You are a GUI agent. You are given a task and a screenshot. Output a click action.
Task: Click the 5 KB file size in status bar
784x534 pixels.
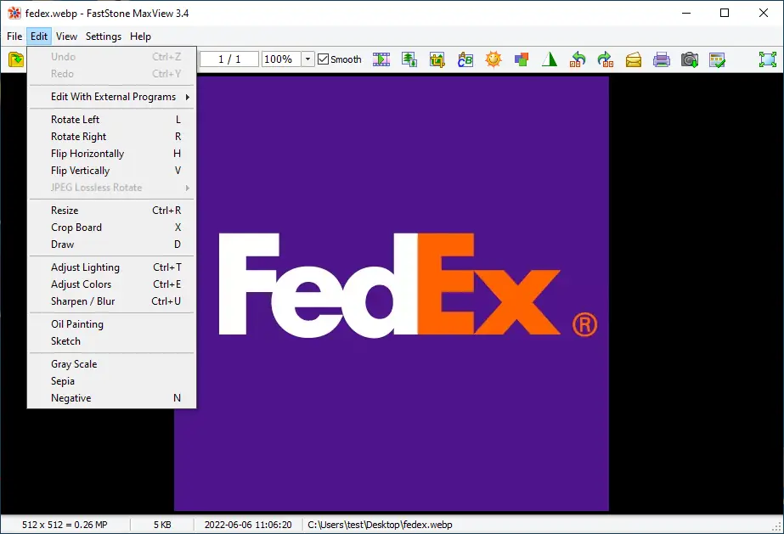pyautogui.click(x=162, y=525)
